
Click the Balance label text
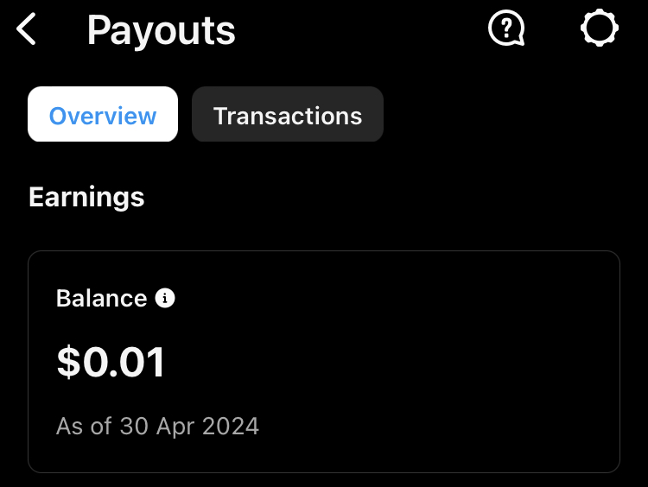pyautogui.click(x=102, y=298)
